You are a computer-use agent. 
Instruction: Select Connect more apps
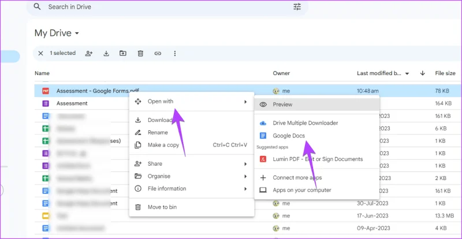(297, 177)
